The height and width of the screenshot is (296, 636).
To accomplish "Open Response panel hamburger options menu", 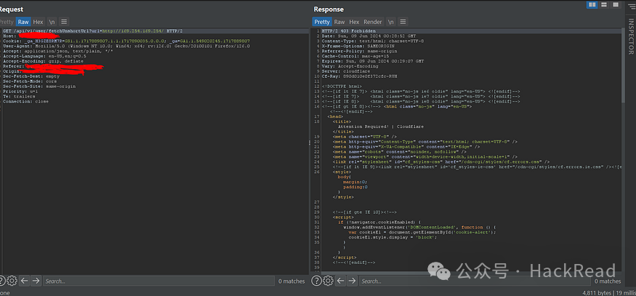I will point(403,22).
